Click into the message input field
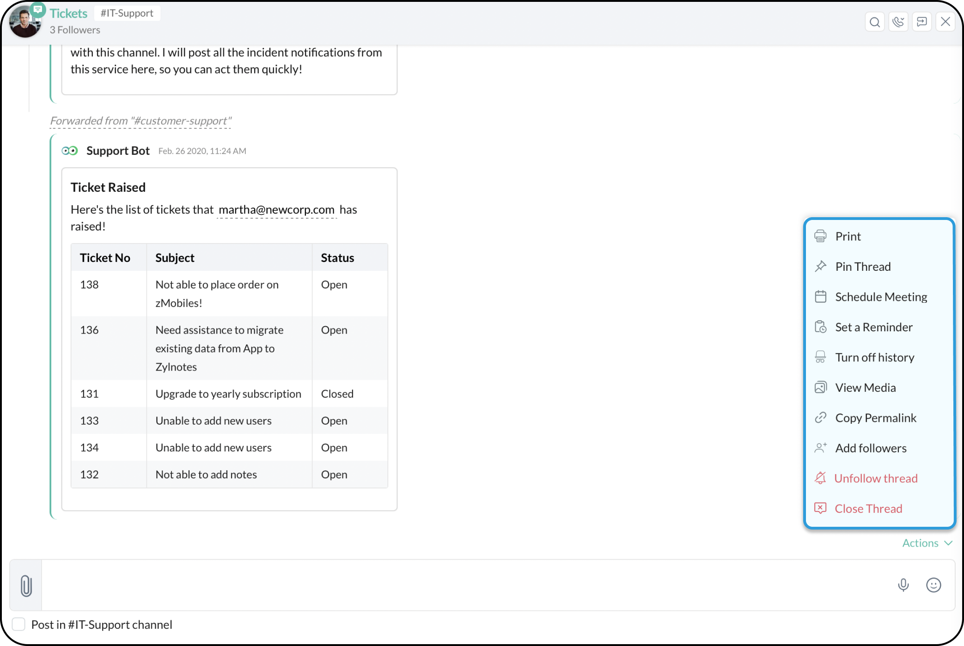This screenshot has width=964, height=646. [x=462, y=585]
